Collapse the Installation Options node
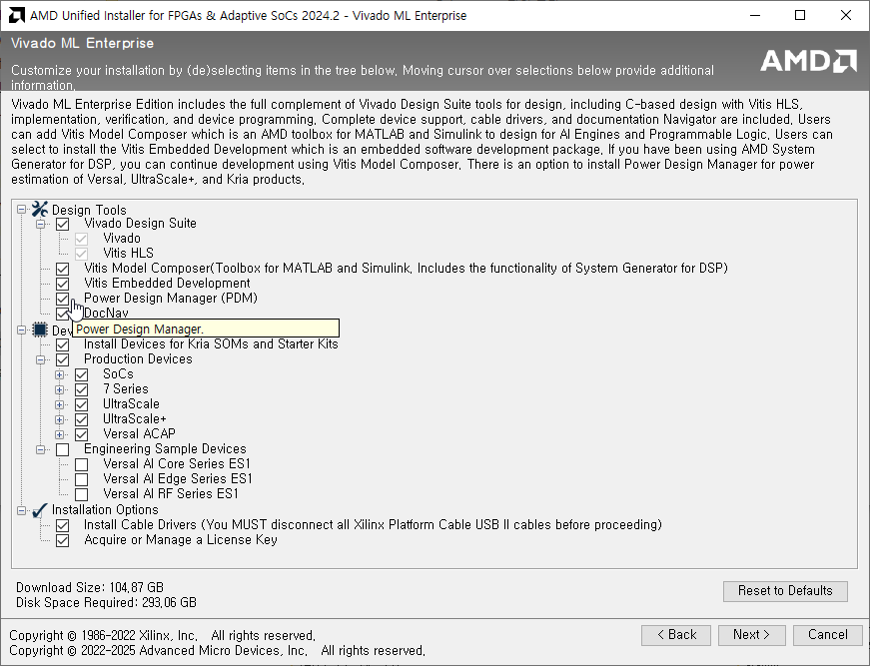Screen dimensions: 870x666 click(21, 510)
